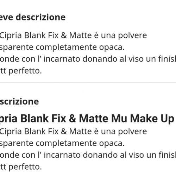Click the word 'opaca.' in the short description
This screenshot has height=176, width=176.
coord(112,48)
